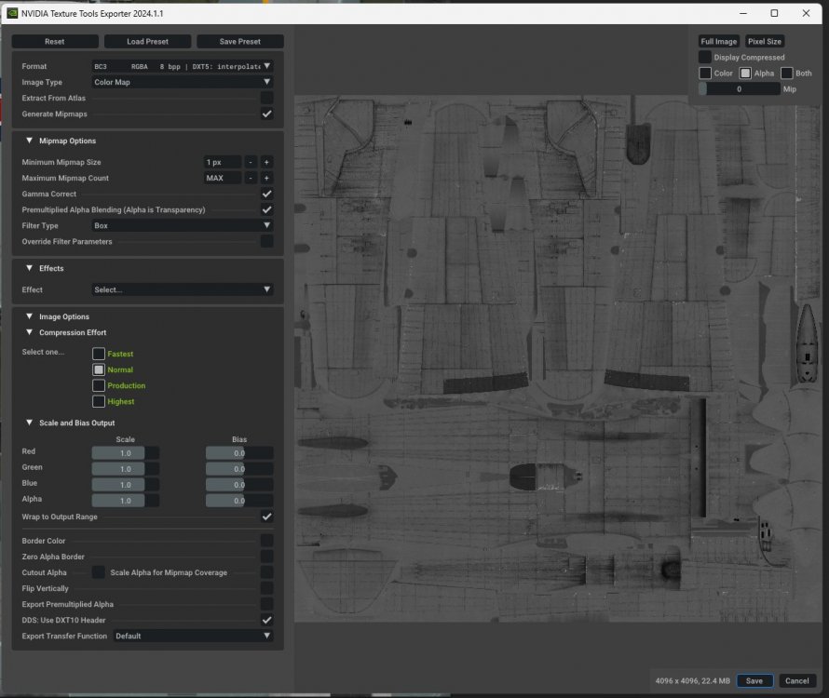Select Highest compression effort
The height and width of the screenshot is (698, 829).
pos(98,401)
